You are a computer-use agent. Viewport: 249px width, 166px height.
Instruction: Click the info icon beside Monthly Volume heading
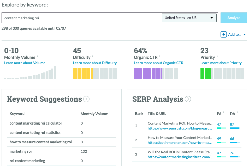[x=37, y=56]
